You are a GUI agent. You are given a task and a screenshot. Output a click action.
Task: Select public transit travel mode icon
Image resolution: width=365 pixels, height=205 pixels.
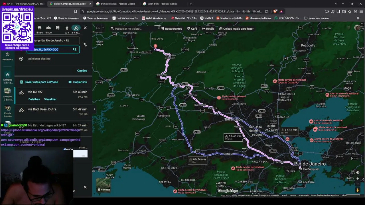tap(58, 28)
